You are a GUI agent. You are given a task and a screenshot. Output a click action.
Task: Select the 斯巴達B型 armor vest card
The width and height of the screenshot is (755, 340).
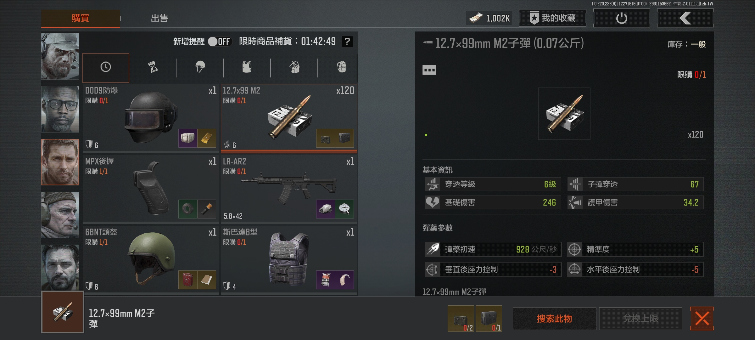289,259
